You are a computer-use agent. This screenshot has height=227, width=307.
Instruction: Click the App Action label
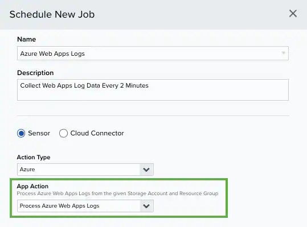click(x=32, y=186)
